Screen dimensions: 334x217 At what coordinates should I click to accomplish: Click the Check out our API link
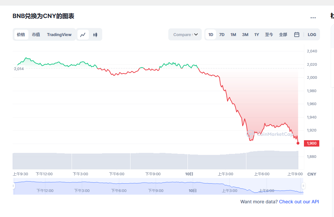click(x=299, y=202)
